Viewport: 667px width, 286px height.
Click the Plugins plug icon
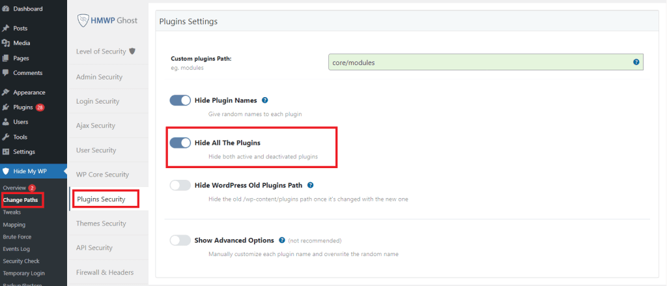pyautogui.click(x=5, y=107)
